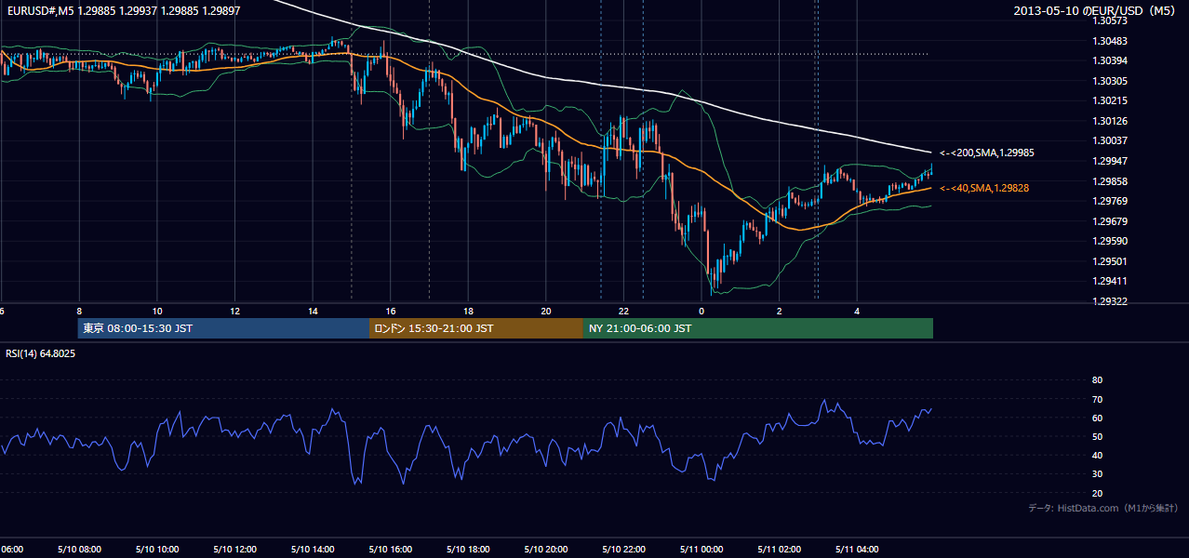Click price axis value 1.29858
This screenshot has width=1189, height=558.
tap(1109, 181)
